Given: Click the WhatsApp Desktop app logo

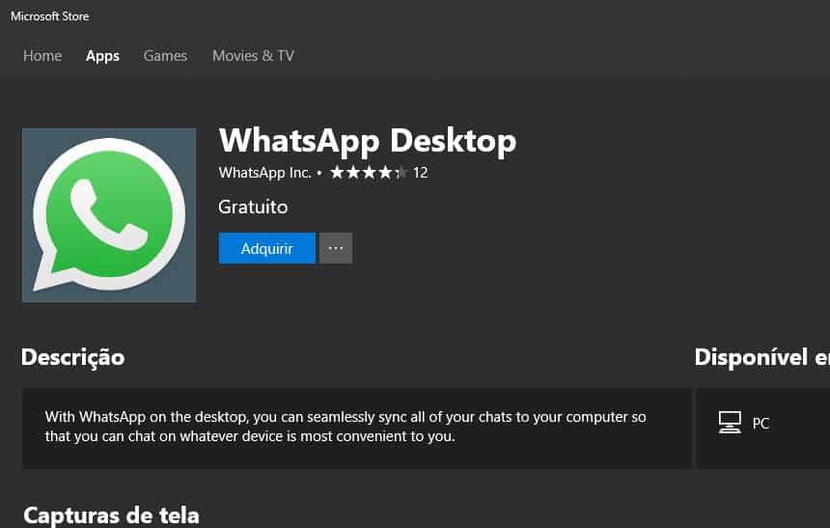Looking at the screenshot, I should click(x=108, y=214).
